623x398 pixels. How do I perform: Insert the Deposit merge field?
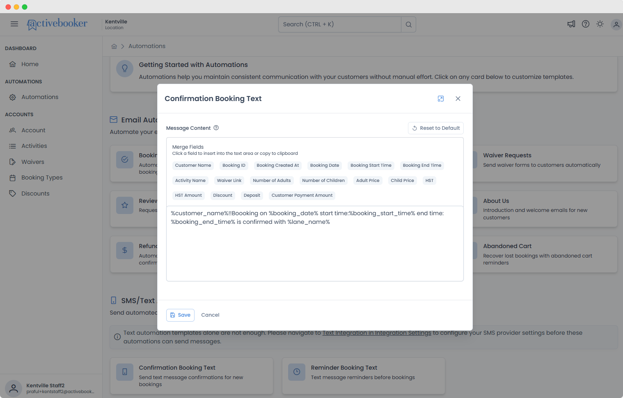point(252,196)
